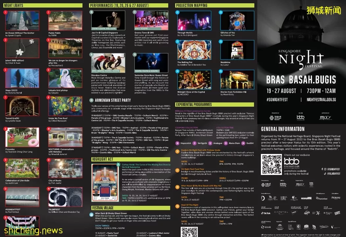The image size is (346, 237).
Task: Open the EXPERIENTIAL PROGRAMMES section header
Action: pos(215,104)
